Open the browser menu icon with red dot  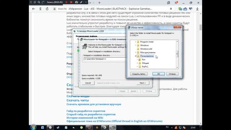[x=176, y=3]
